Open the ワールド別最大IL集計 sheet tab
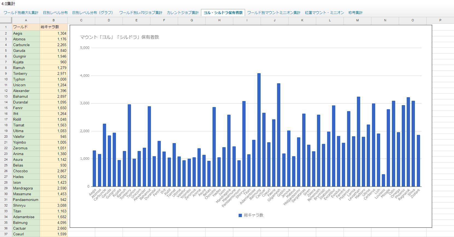 pyautogui.click(x=21, y=13)
